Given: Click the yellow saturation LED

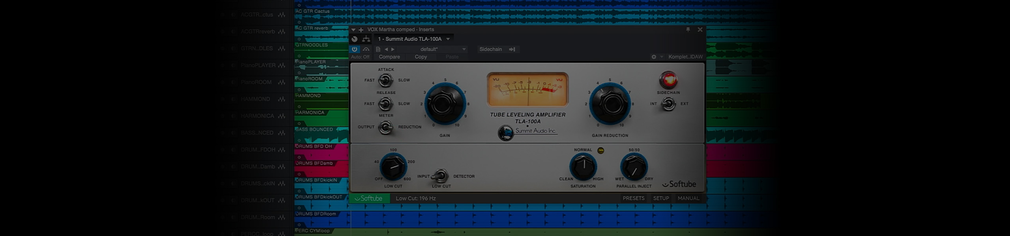Looking at the screenshot, I should point(601,150).
